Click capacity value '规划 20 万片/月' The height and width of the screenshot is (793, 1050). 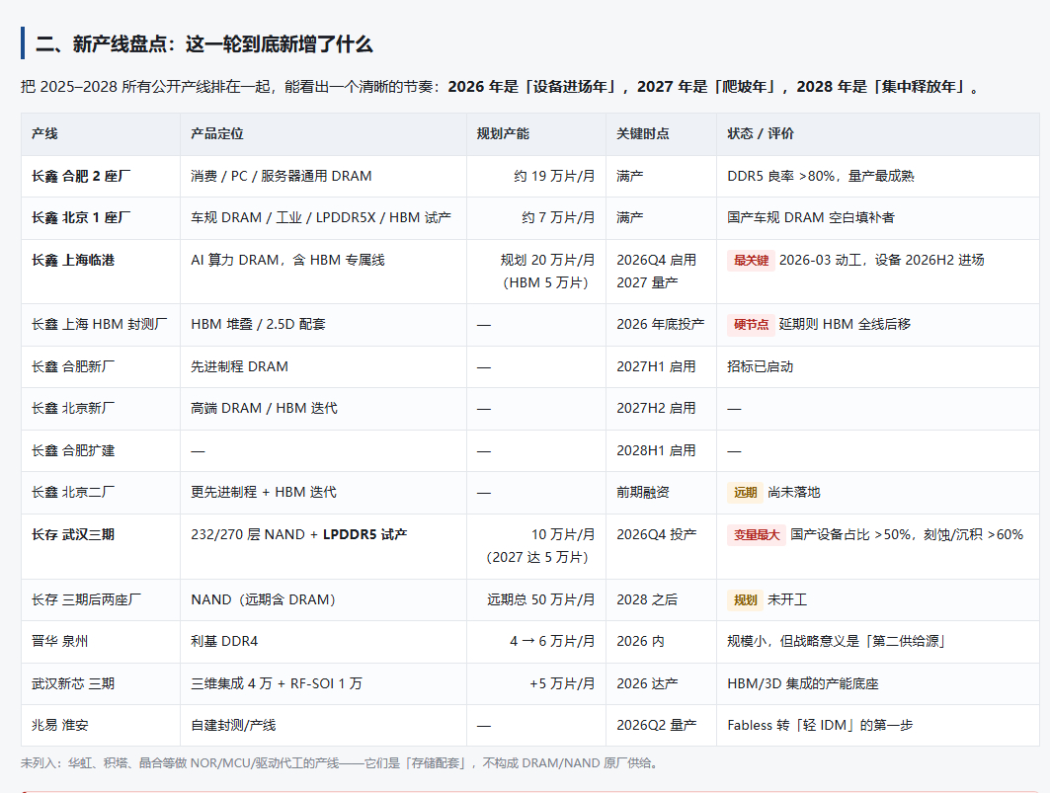548,260
